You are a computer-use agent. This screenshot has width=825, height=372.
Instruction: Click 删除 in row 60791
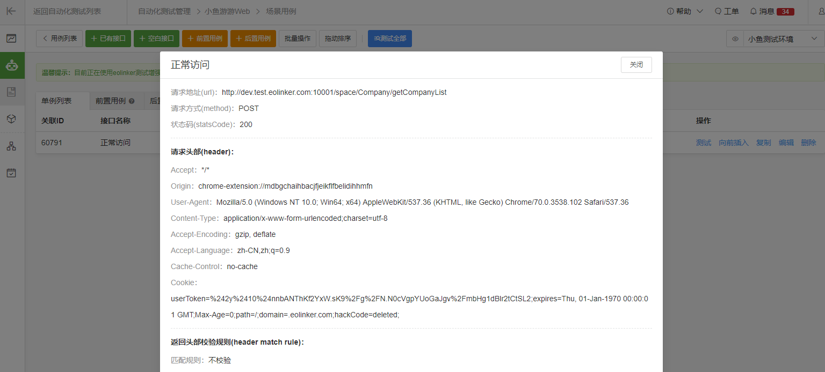coord(809,143)
